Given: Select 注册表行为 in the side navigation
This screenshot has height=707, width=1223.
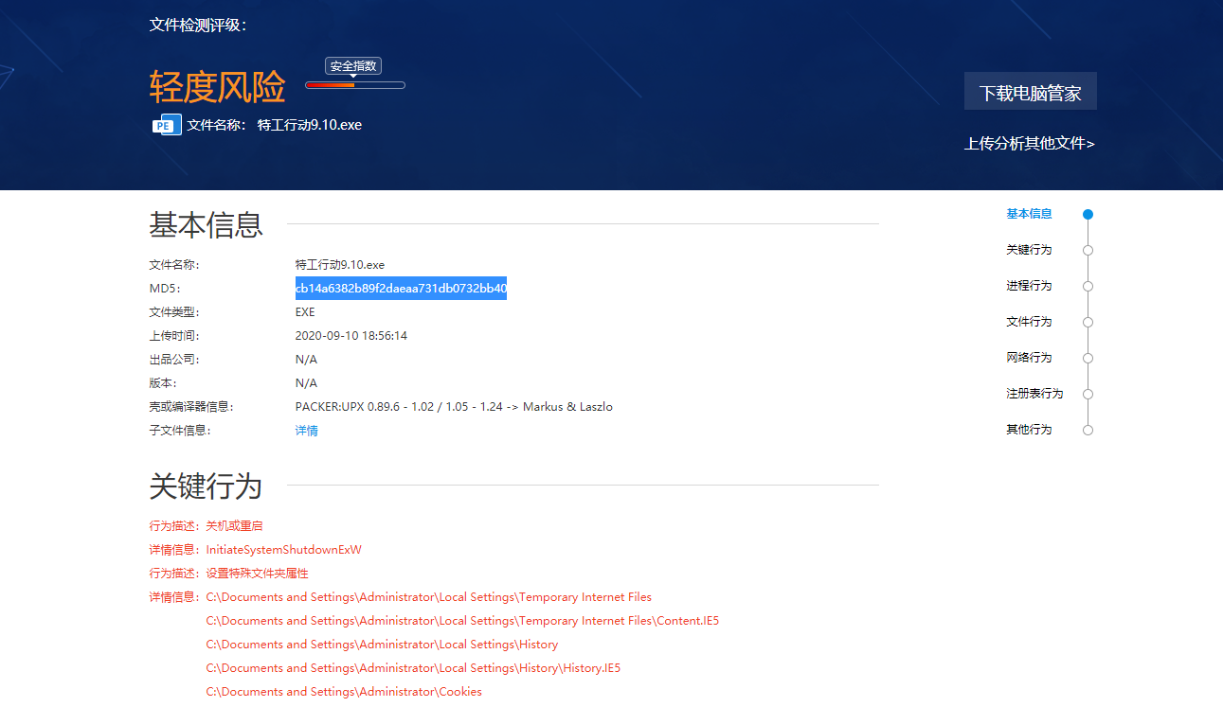Looking at the screenshot, I should 1034,394.
